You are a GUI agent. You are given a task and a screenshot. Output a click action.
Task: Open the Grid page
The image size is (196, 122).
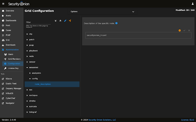tap(8, 40)
